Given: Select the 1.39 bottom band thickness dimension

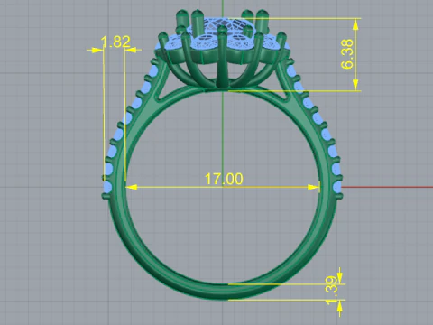Looking at the screenshot, I should pyautogui.click(x=332, y=291).
